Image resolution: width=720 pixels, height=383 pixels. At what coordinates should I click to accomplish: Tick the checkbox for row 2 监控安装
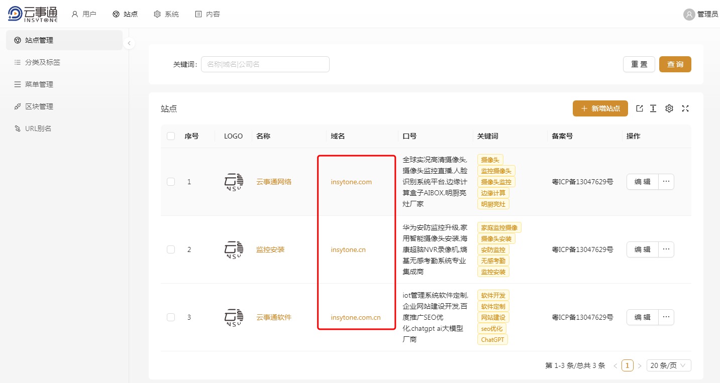(170, 249)
